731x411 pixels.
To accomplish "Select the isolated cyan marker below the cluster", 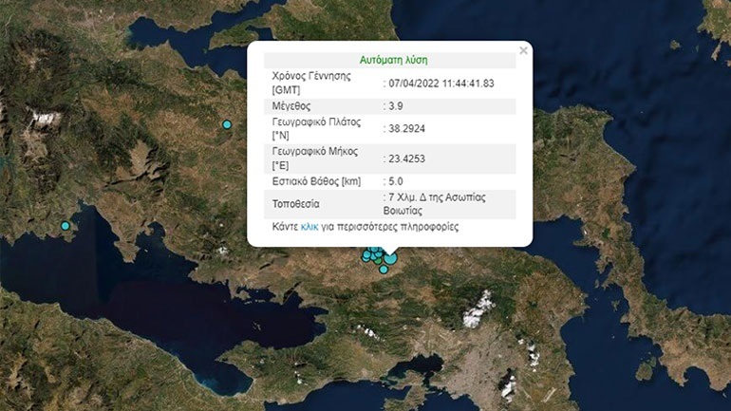I will pyautogui.click(x=384, y=270).
